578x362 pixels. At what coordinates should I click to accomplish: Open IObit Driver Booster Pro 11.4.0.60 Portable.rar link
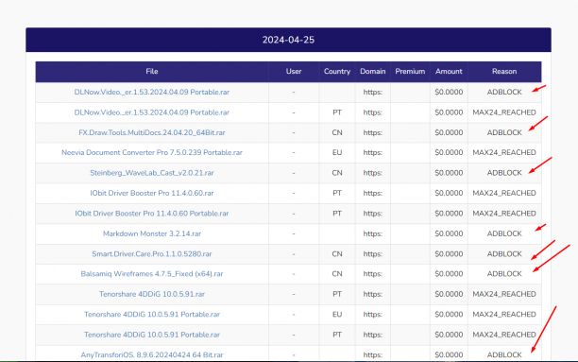151,214
